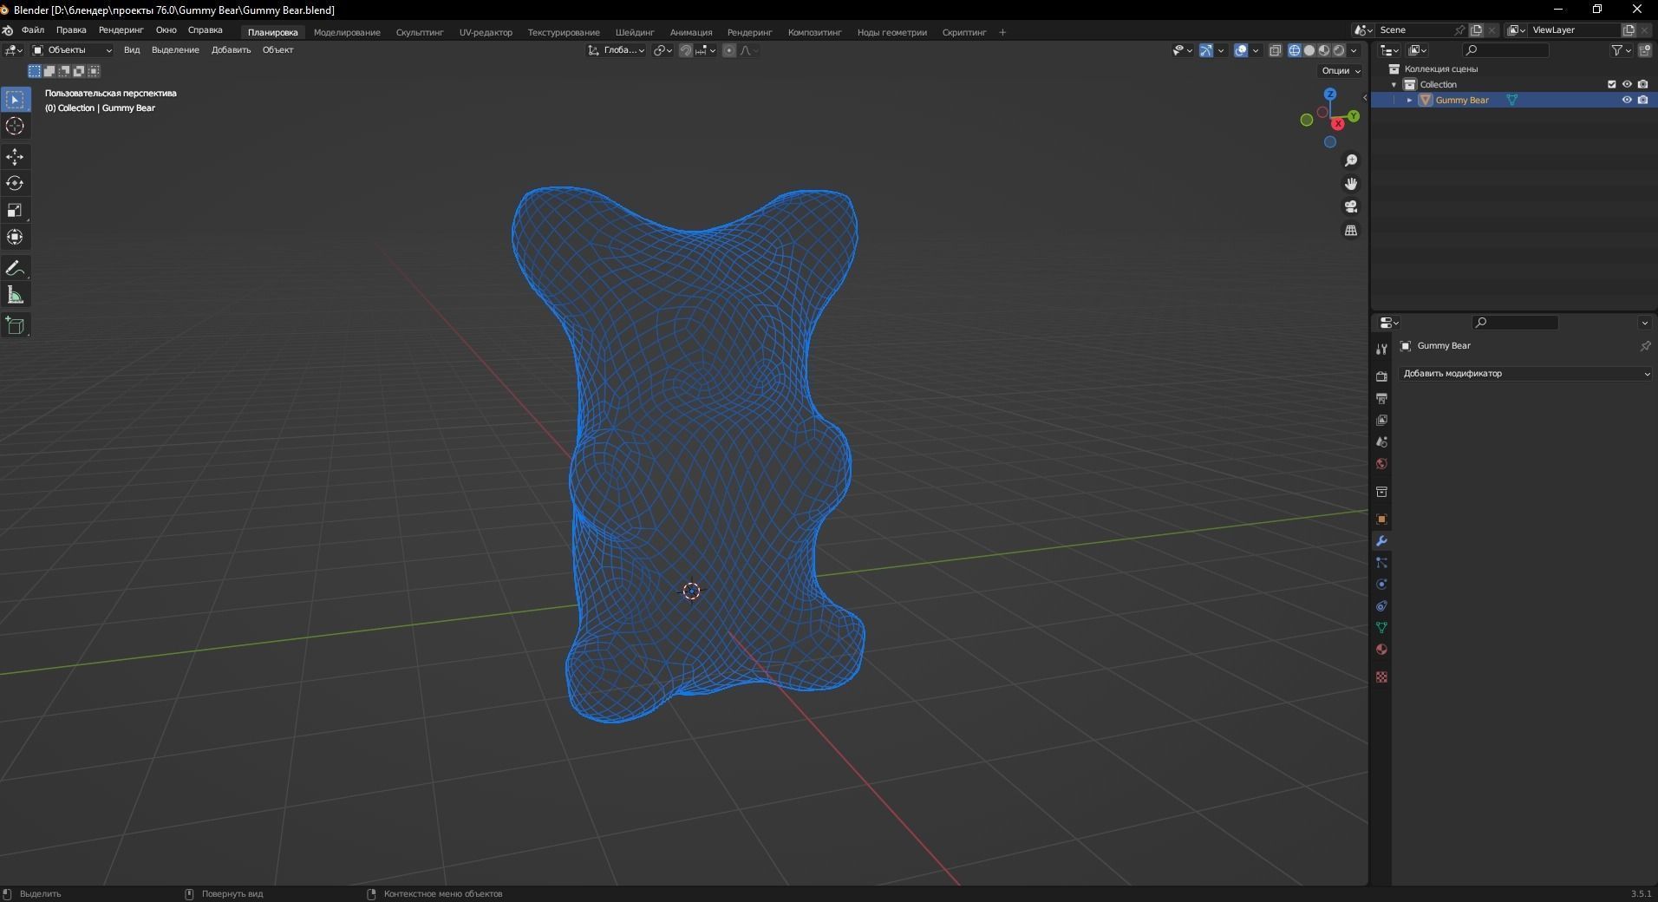Switch to Material Preview shading
Screen dimensions: 1658x902
(1324, 50)
